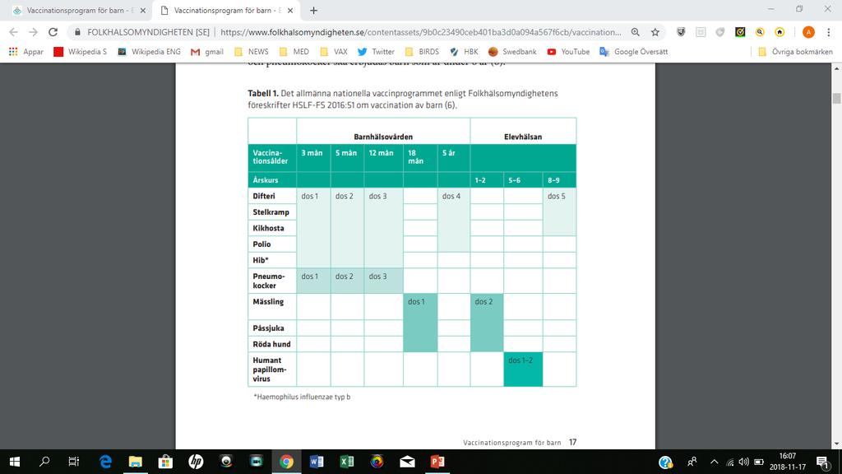Open a new browser tab
842x474 pixels.
pos(313,10)
